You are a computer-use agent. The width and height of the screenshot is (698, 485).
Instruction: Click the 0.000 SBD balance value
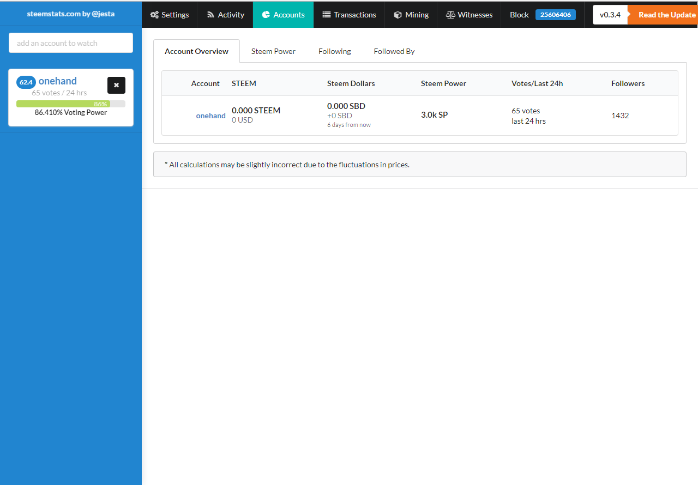tap(346, 106)
